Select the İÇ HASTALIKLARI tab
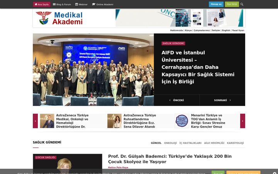 [190, 143]
